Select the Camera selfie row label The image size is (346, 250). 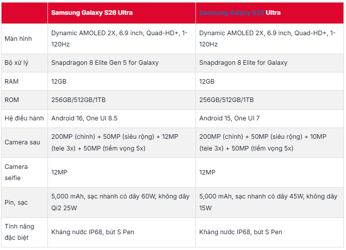16,172
